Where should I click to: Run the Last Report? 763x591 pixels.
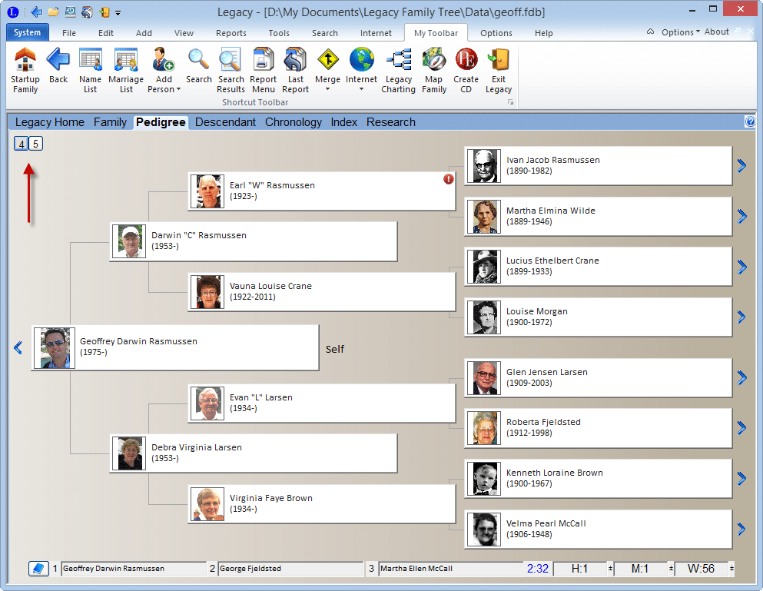click(x=295, y=70)
